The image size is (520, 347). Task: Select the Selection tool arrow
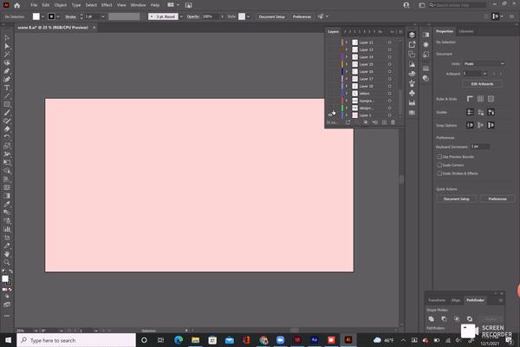(7, 37)
